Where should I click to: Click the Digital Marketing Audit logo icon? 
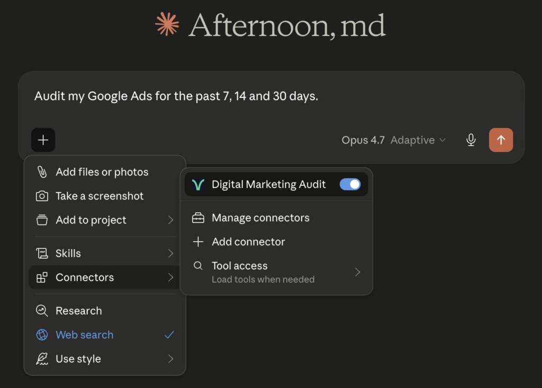click(x=198, y=185)
